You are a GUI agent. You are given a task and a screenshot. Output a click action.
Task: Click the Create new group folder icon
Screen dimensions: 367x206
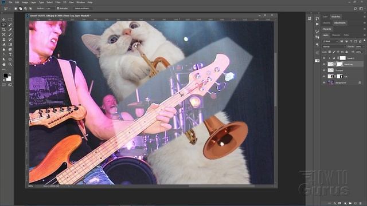(350, 204)
